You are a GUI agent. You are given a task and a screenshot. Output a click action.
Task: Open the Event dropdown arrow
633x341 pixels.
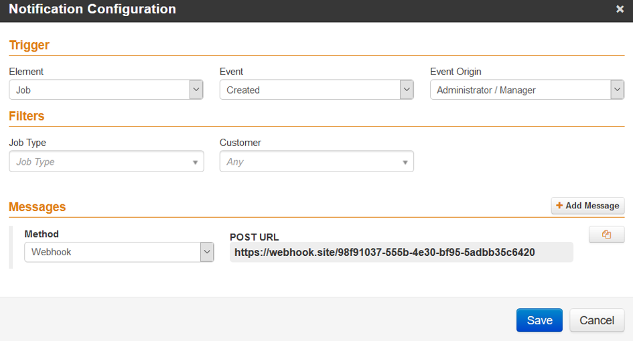click(x=407, y=90)
